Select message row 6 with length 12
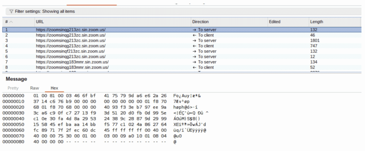The height and width of the screenshot is (151, 365). [x=181, y=56]
